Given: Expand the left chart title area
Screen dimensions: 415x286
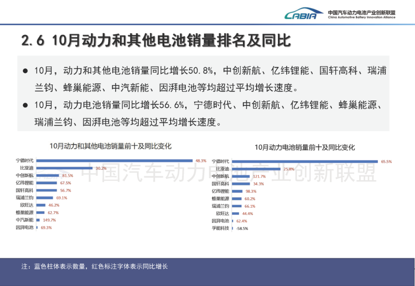Looking at the screenshot, I should (111, 146).
